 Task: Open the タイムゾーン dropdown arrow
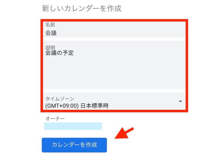[180, 102]
